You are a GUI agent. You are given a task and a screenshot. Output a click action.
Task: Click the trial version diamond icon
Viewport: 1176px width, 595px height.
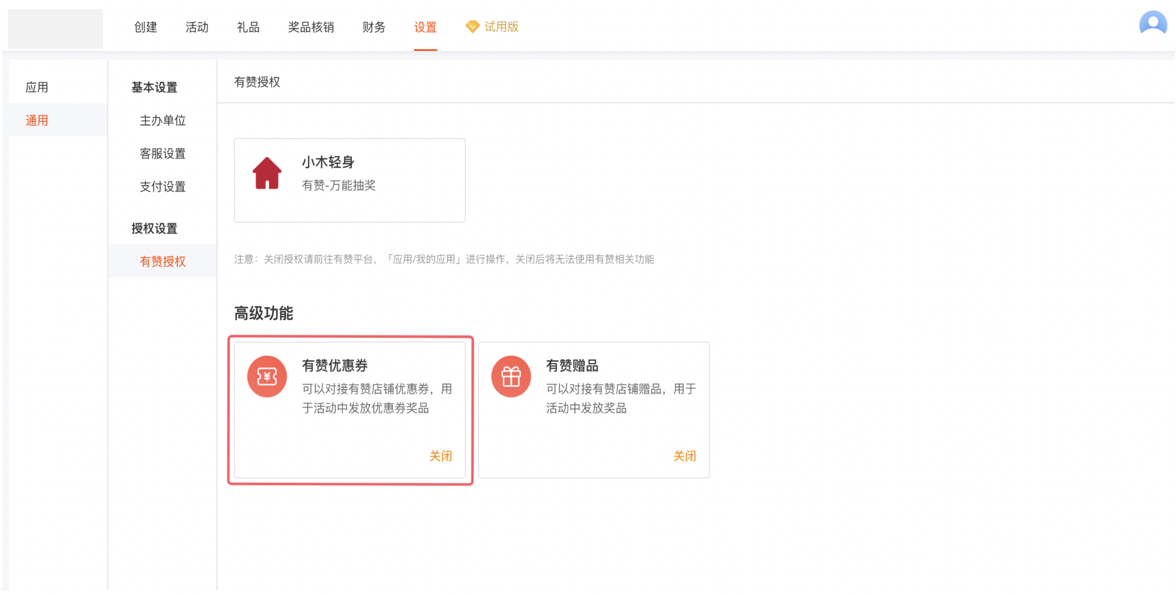(472, 27)
